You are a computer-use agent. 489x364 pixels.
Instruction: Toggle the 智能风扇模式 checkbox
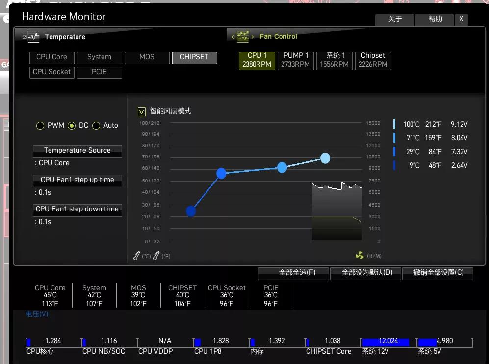pyautogui.click(x=142, y=112)
